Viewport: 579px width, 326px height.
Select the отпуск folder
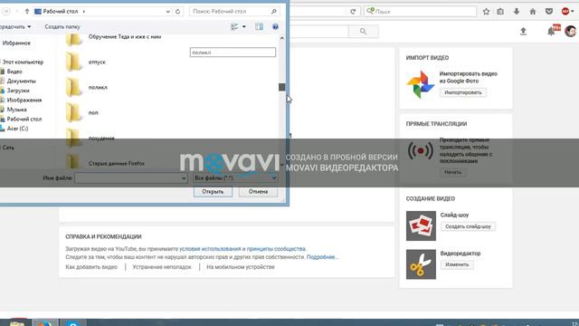click(97, 62)
